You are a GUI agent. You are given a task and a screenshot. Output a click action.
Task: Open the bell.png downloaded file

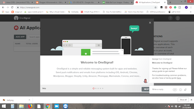click(x=10, y=100)
